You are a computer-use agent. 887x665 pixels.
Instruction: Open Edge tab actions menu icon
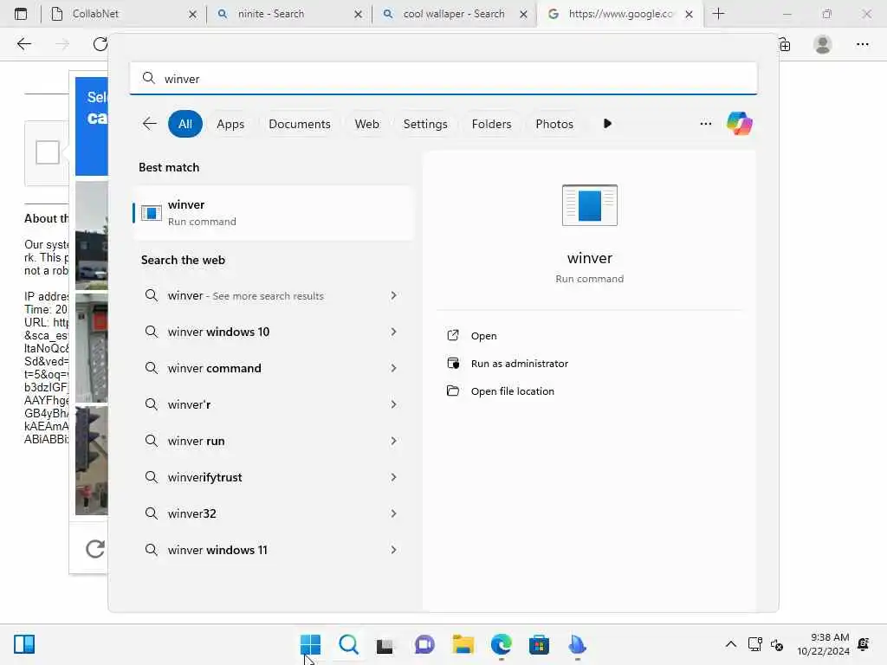21,14
